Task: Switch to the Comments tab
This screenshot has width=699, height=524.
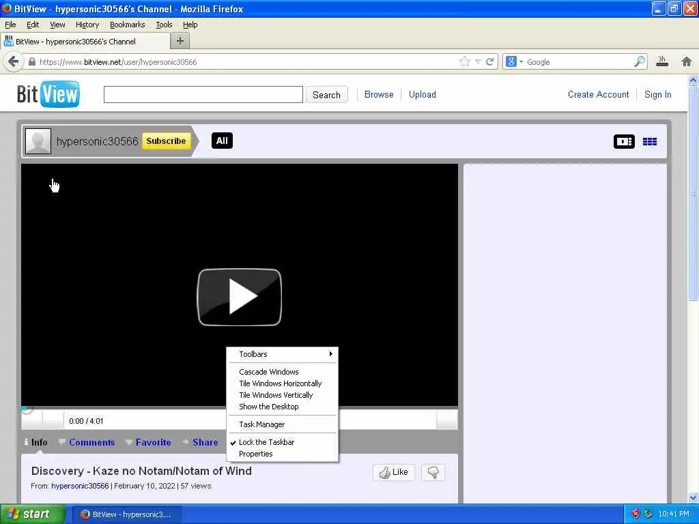Action: point(87,442)
